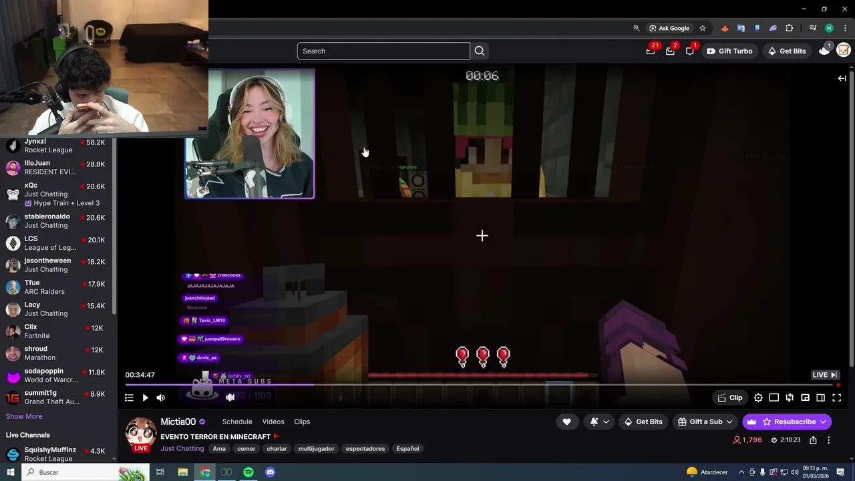Click the Mictia00 live avatar
The image size is (855, 481).
tap(141, 434)
